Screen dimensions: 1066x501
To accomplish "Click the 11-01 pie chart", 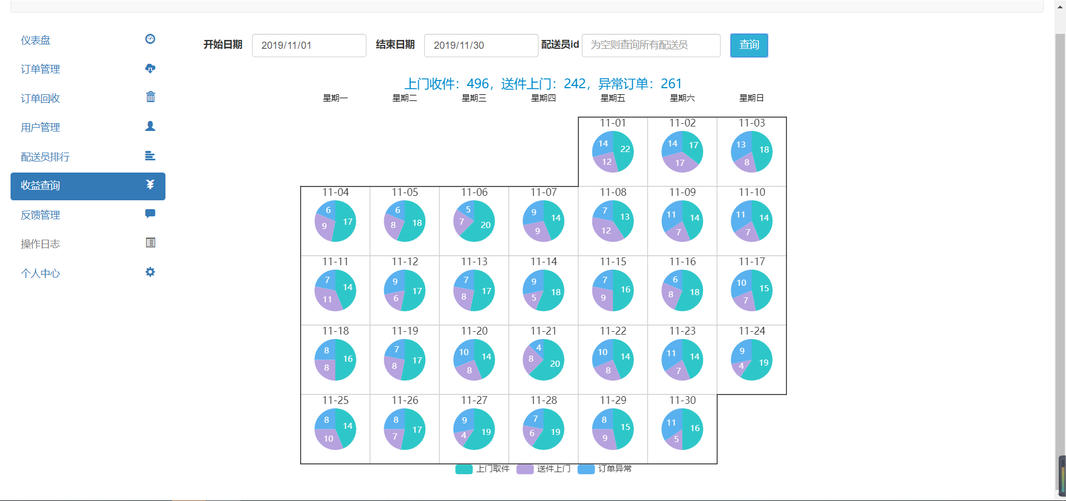I will pos(613,151).
